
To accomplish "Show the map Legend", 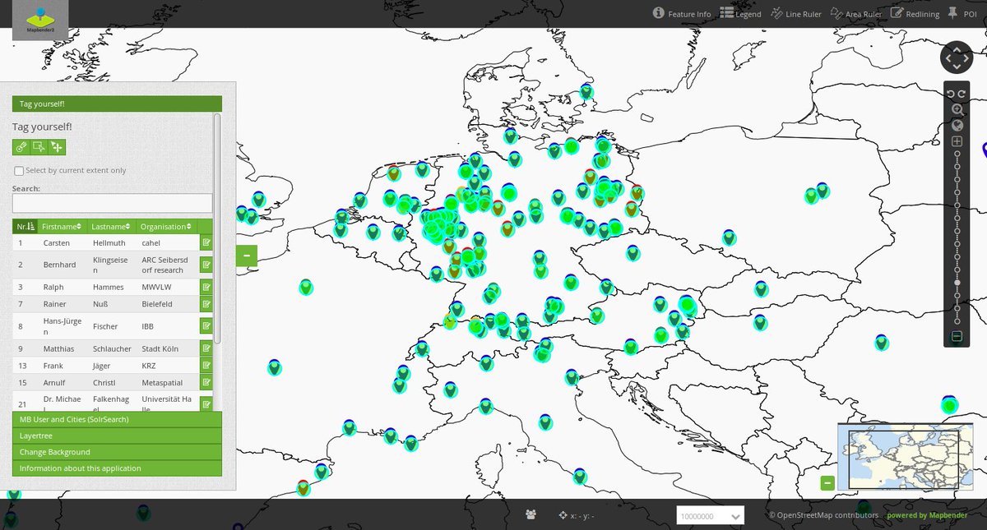I will point(740,13).
